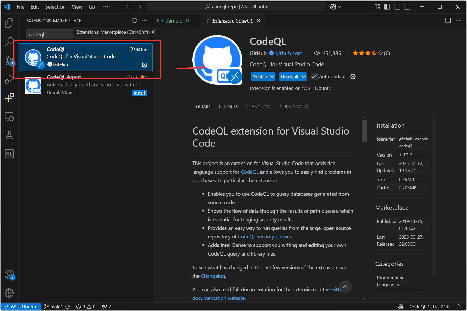Split the editor layout icon
This screenshot has height=311, width=467.
(448, 20)
